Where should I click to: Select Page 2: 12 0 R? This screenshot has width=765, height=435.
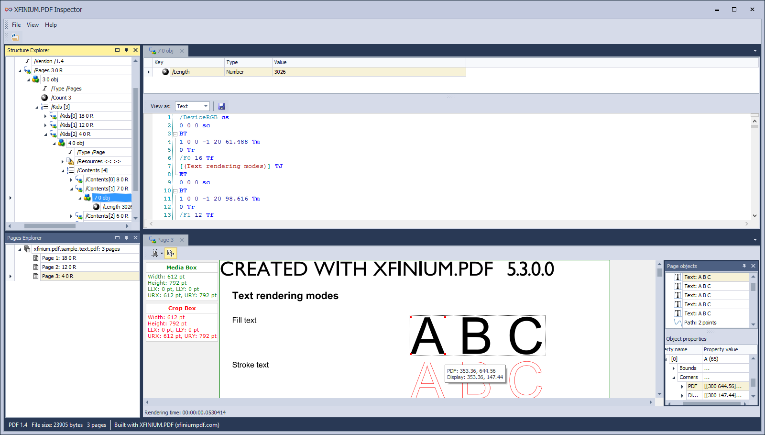coord(59,267)
